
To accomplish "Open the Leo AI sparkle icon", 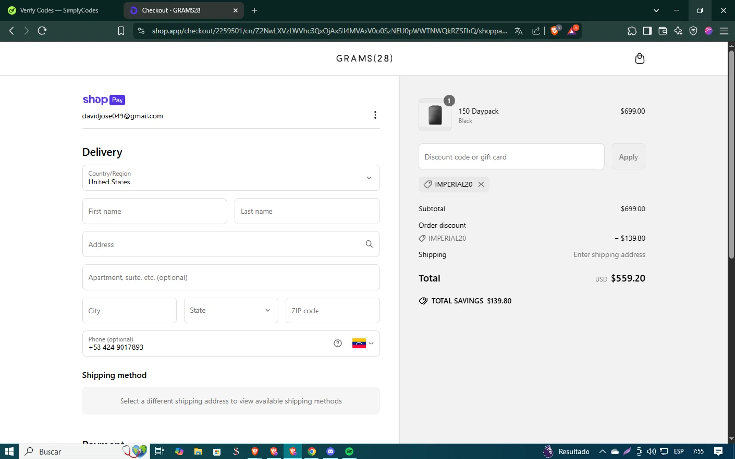I will pyautogui.click(x=678, y=31).
